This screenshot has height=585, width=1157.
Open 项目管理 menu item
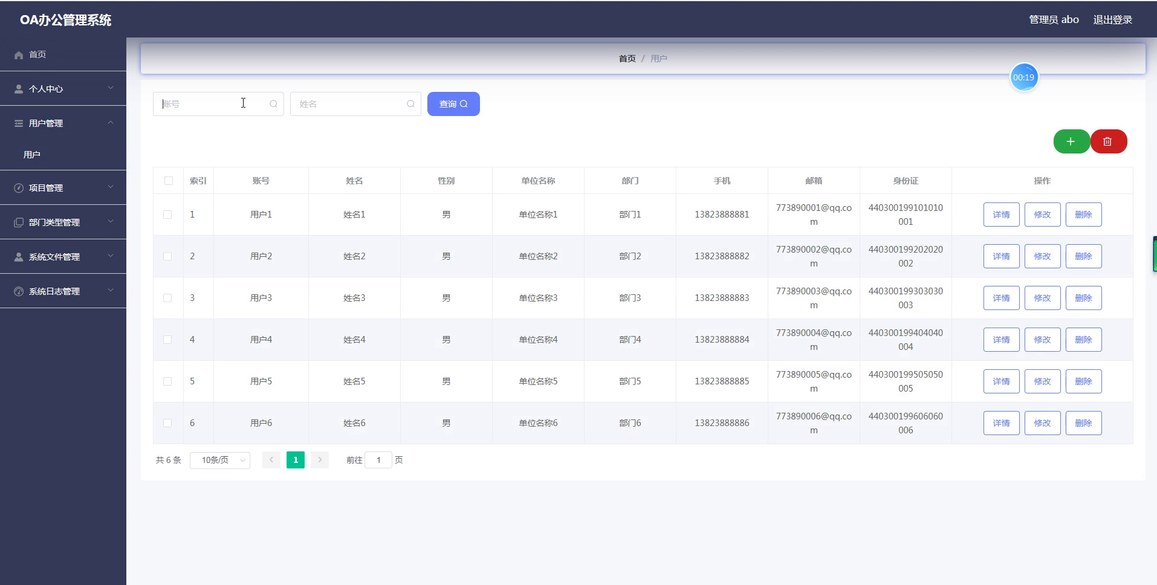pos(63,188)
